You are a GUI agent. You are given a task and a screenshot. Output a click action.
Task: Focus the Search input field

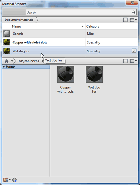[81, 12]
